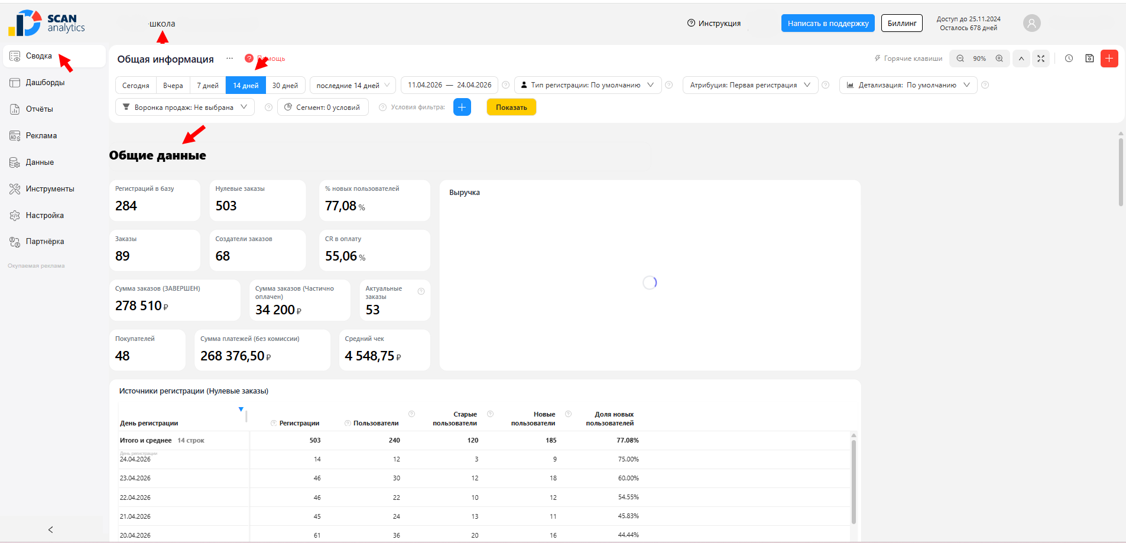Image resolution: width=1126 pixels, height=543 pixels.
Task: Click the 22.04.2026 table row date
Action: click(x=135, y=498)
